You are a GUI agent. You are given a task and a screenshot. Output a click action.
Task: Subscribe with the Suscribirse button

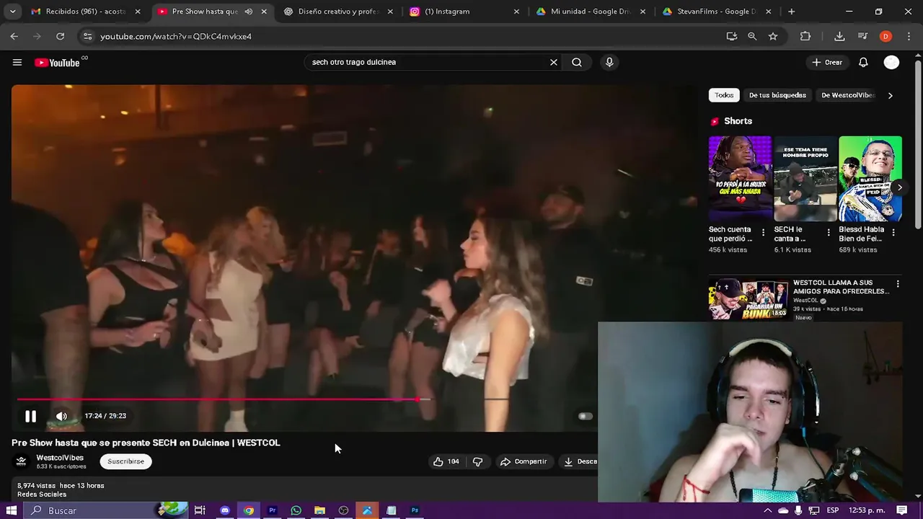126,461
